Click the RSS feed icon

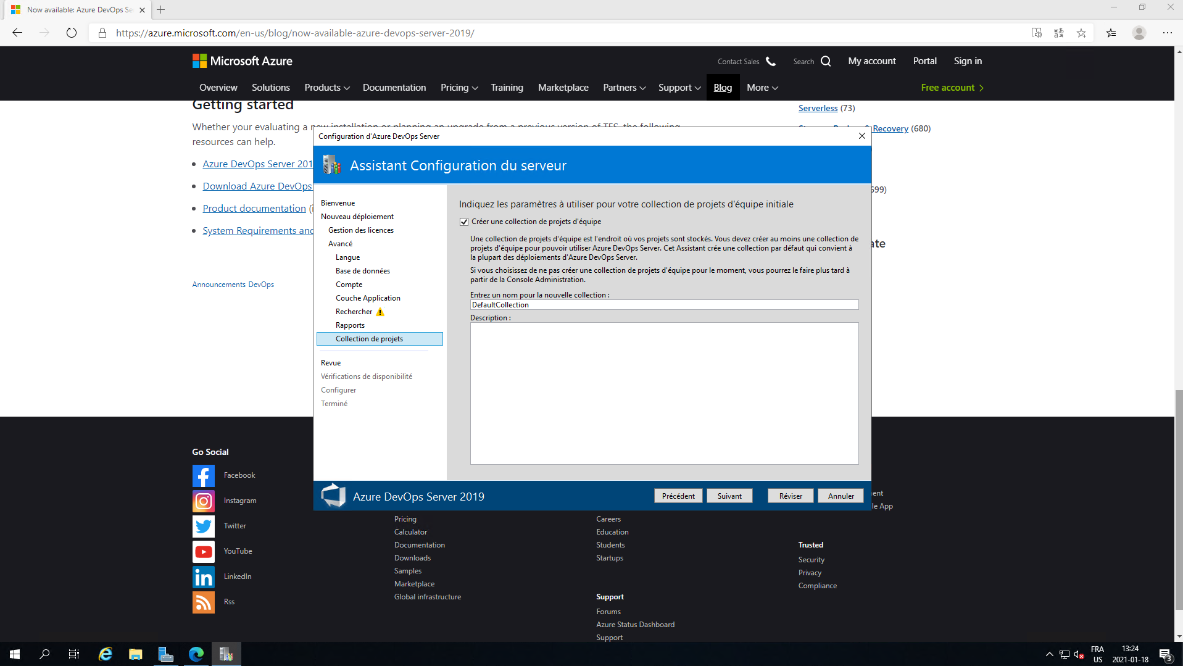(x=203, y=602)
